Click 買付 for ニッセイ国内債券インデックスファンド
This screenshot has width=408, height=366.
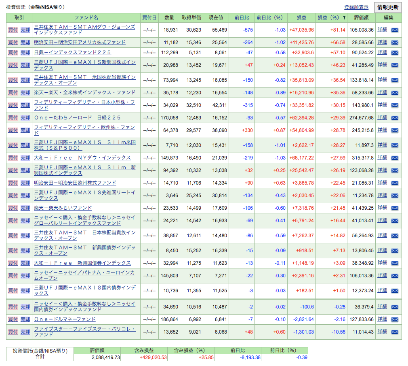pos(13,307)
